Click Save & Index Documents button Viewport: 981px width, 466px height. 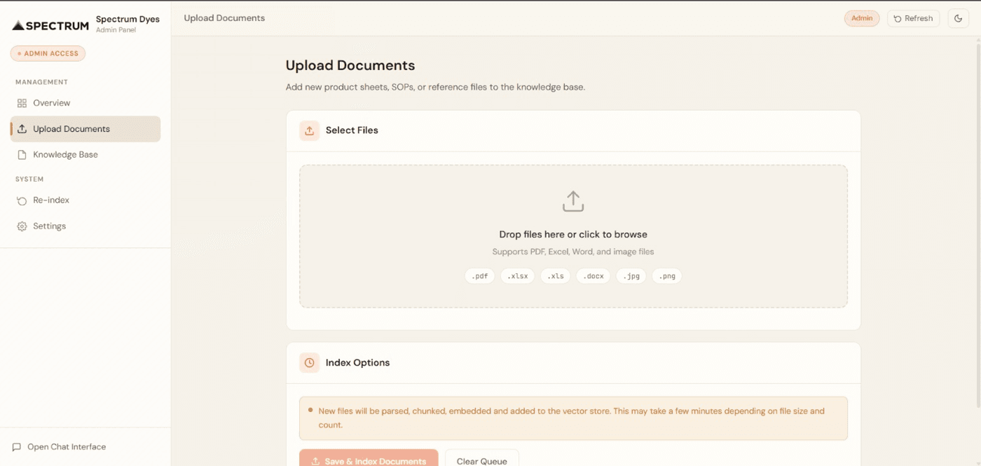(369, 459)
